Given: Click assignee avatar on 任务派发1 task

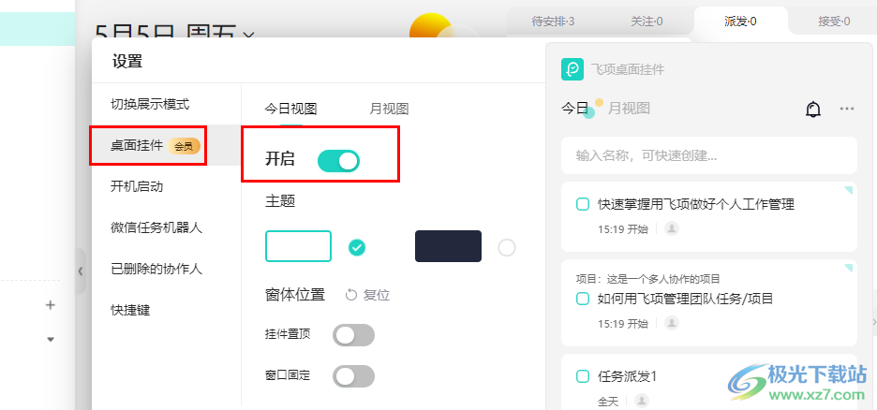Looking at the screenshot, I should coord(642,401).
